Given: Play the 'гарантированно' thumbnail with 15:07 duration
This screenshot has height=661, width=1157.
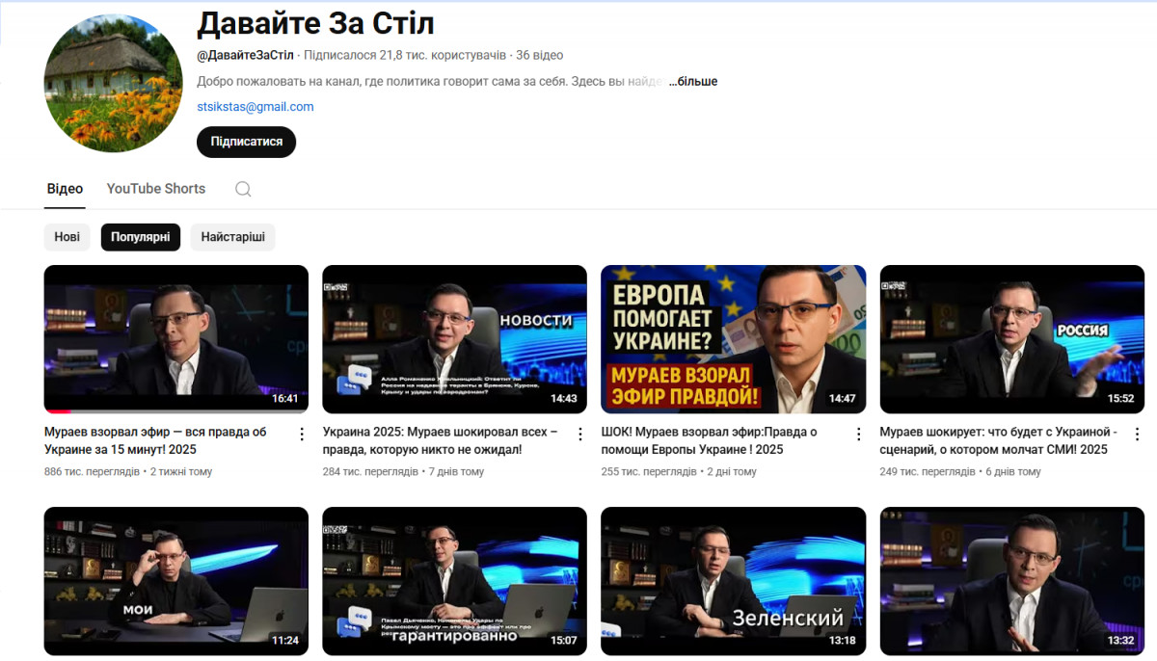Looking at the screenshot, I should coord(455,581).
